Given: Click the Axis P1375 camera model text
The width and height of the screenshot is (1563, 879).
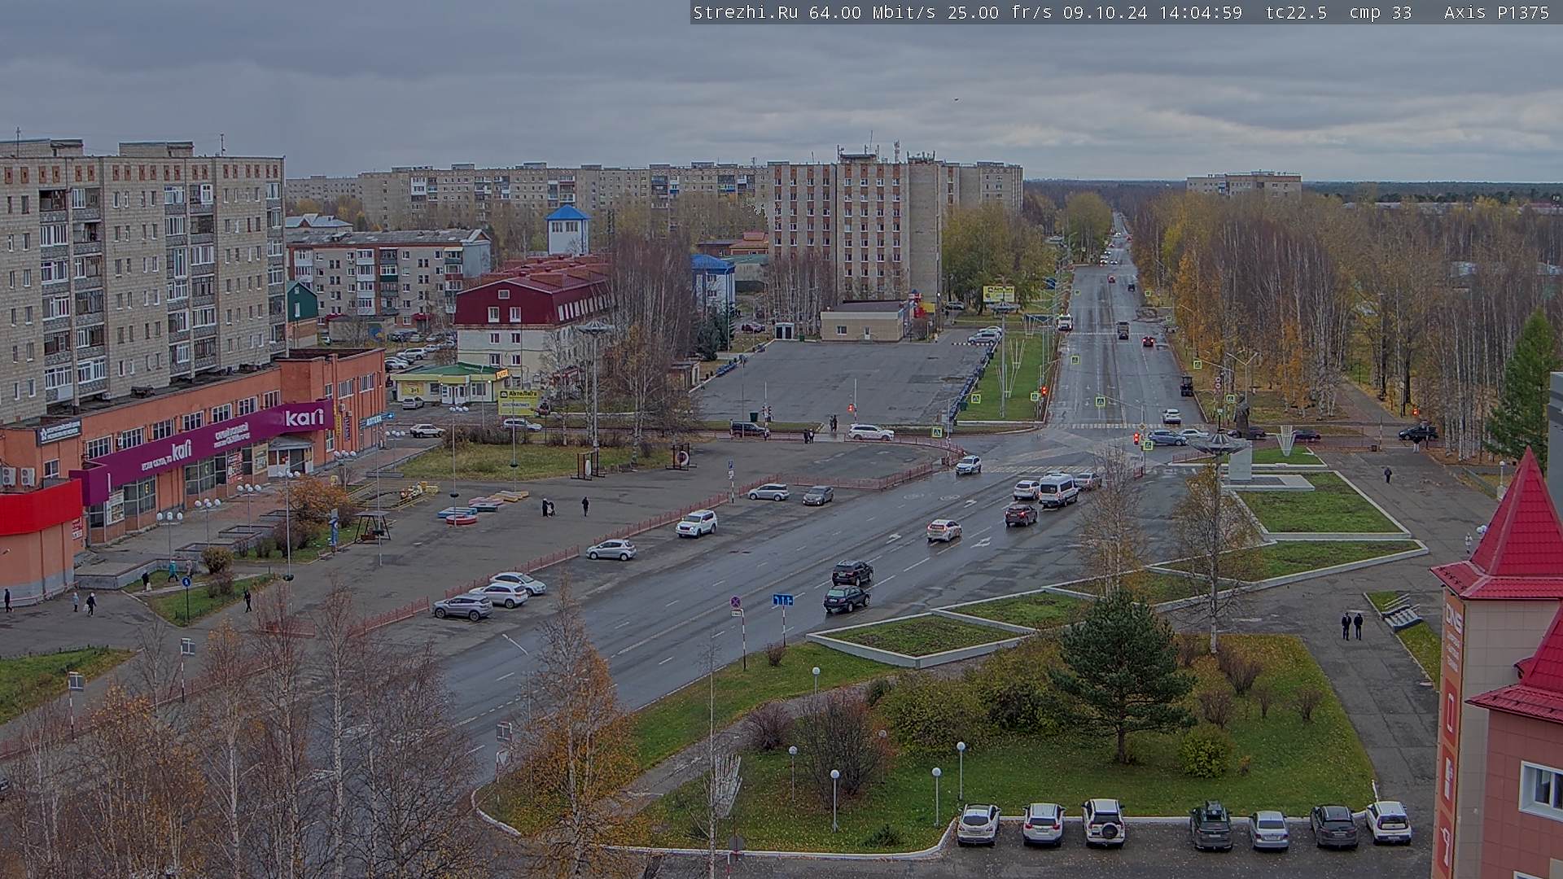Looking at the screenshot, I should tap(1496, 12).
